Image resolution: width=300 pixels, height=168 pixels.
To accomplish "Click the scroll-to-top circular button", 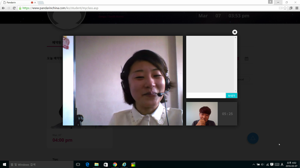I will coord(253,138).
